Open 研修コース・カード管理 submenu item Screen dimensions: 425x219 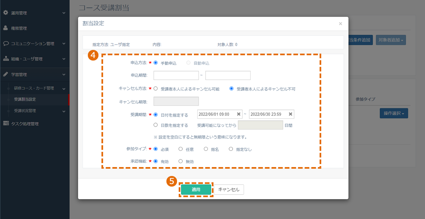coord(34,88)
